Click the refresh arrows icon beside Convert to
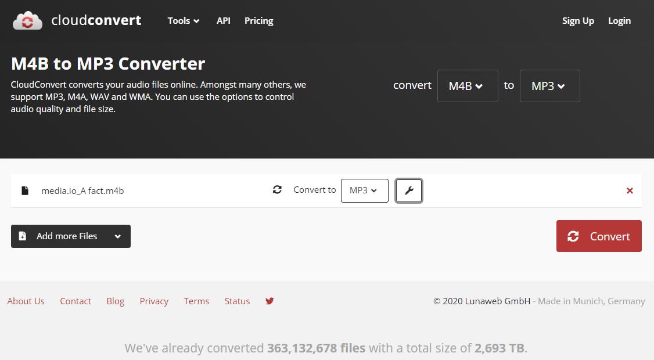The image size is (654, 360). click(277, 190)
